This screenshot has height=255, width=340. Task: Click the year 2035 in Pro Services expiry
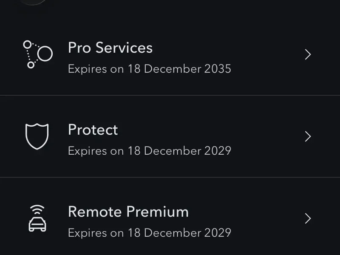[x=217, y=69]
